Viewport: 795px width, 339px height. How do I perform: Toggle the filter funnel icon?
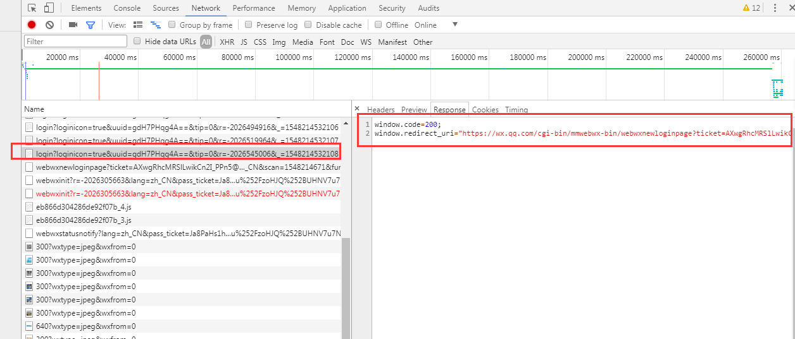pos(91,25)
